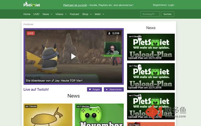Focus the Suchbegriff search field
This screenshot has height=126, width=201.
150,14
